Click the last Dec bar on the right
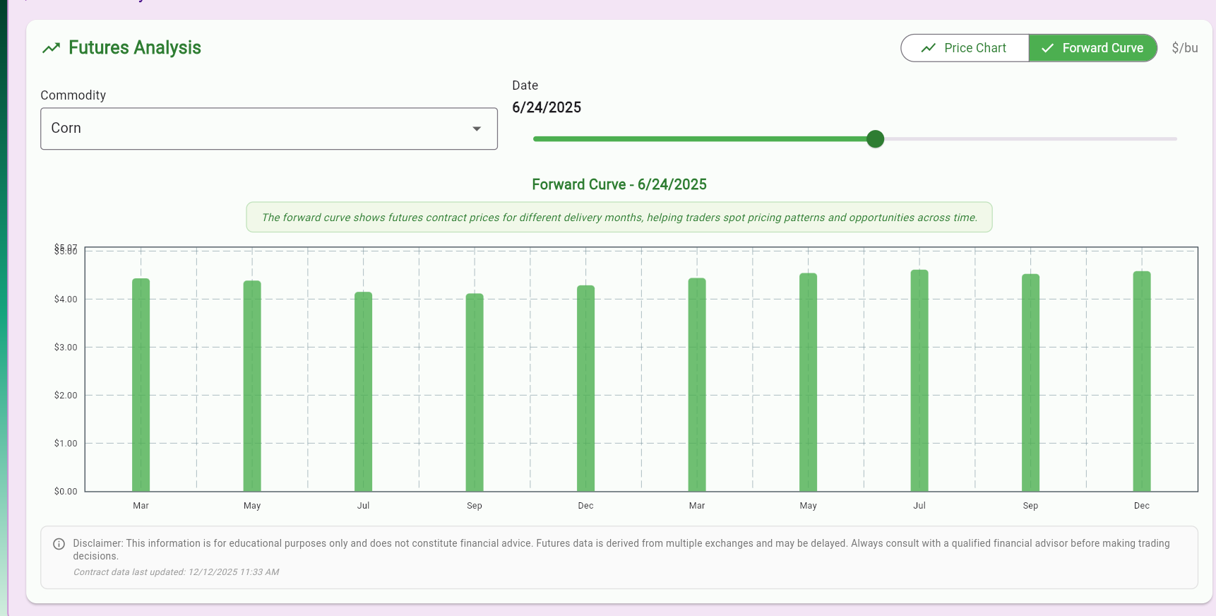 coord(1142,381)
